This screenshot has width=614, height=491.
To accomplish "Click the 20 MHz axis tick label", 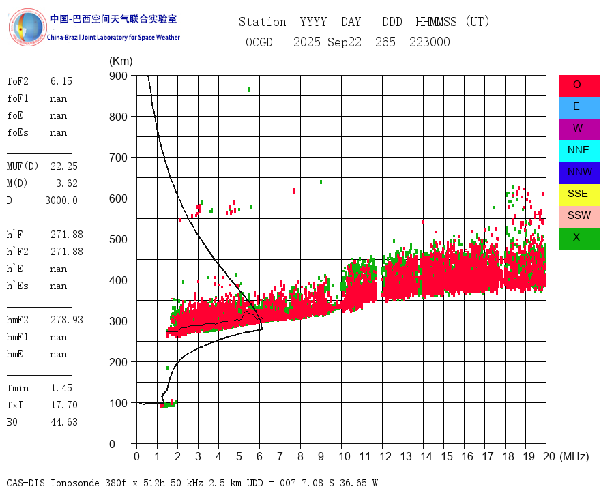I will coord(549,456).
